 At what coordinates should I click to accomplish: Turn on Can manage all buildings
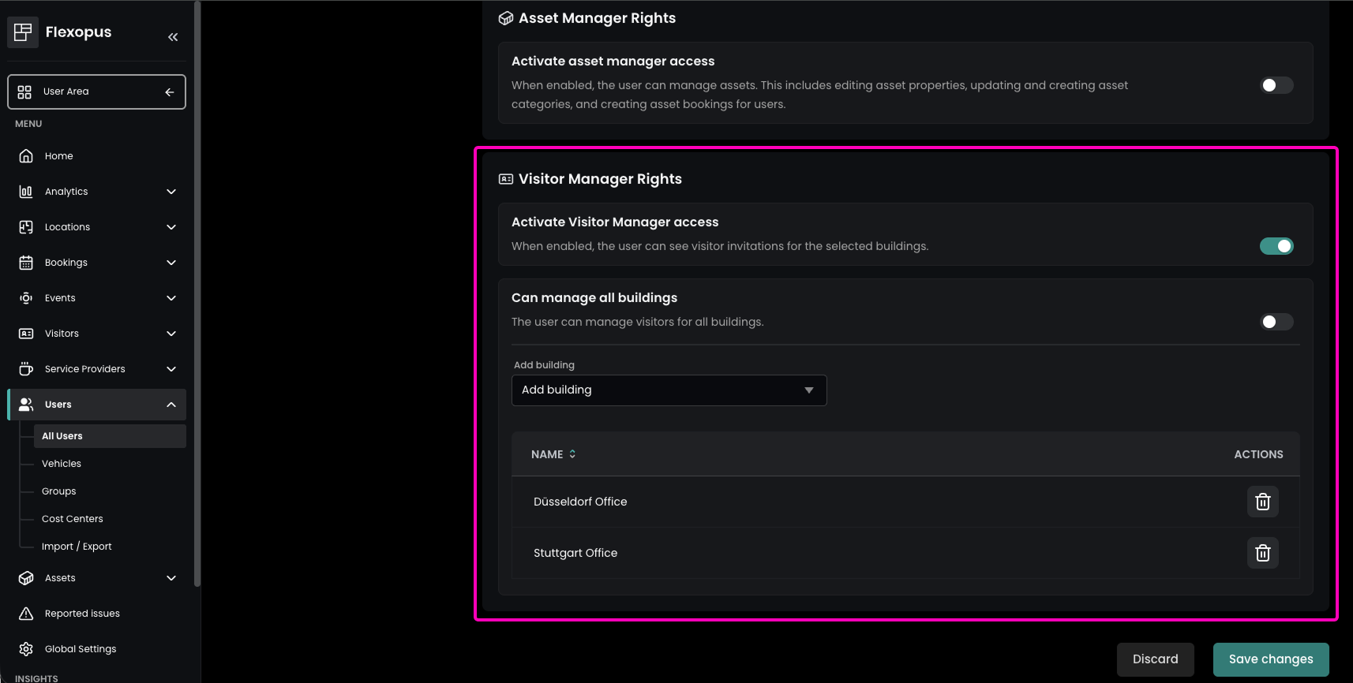pos(1276,322)
